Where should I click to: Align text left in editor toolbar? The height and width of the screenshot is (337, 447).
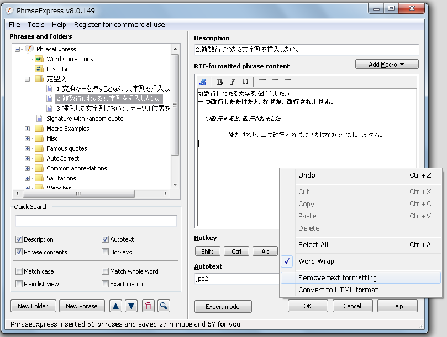click(x=262, y=83)
